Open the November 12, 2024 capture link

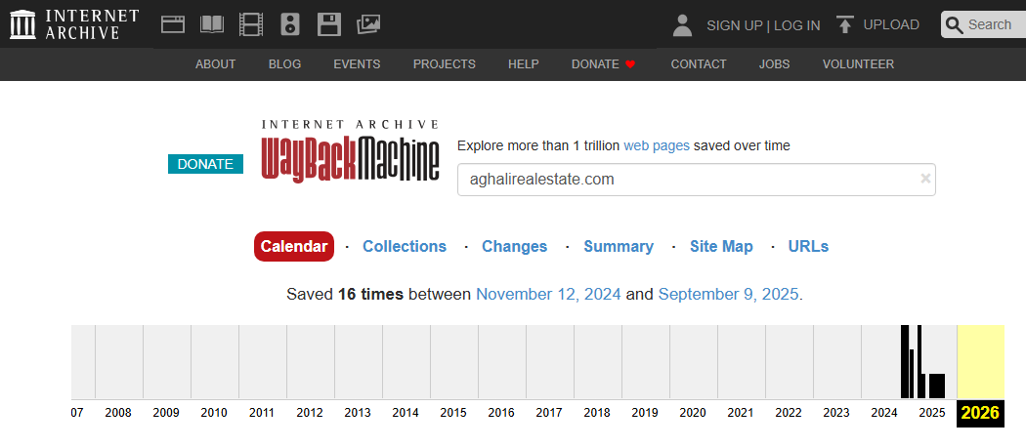pos(548,295)
